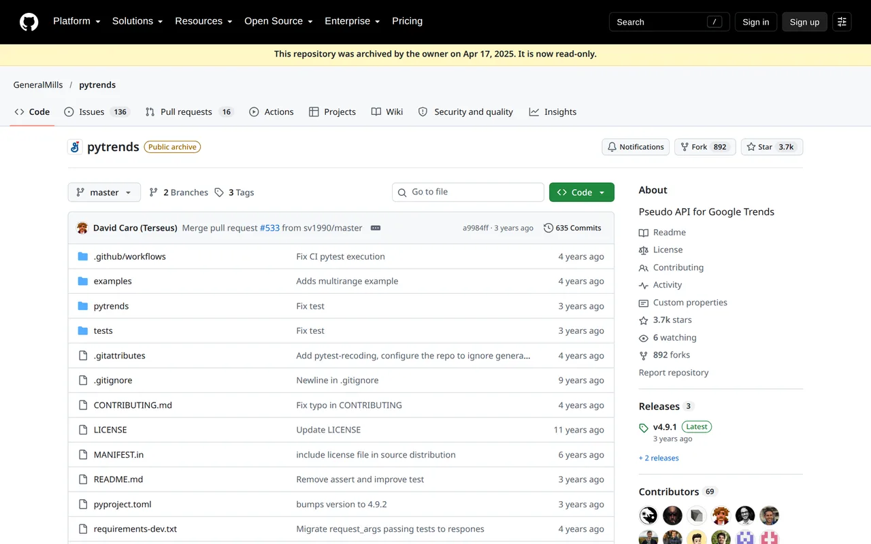Switch to the Issues tab
Screen dimensions: 871x544
point(97,112)
